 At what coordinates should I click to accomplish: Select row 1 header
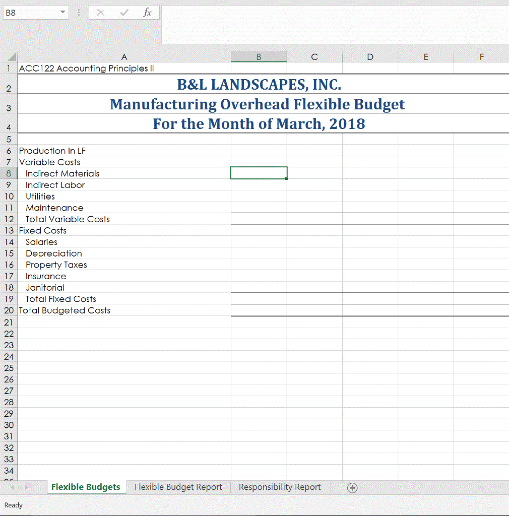pyautogui.click(x=9, y=69)
